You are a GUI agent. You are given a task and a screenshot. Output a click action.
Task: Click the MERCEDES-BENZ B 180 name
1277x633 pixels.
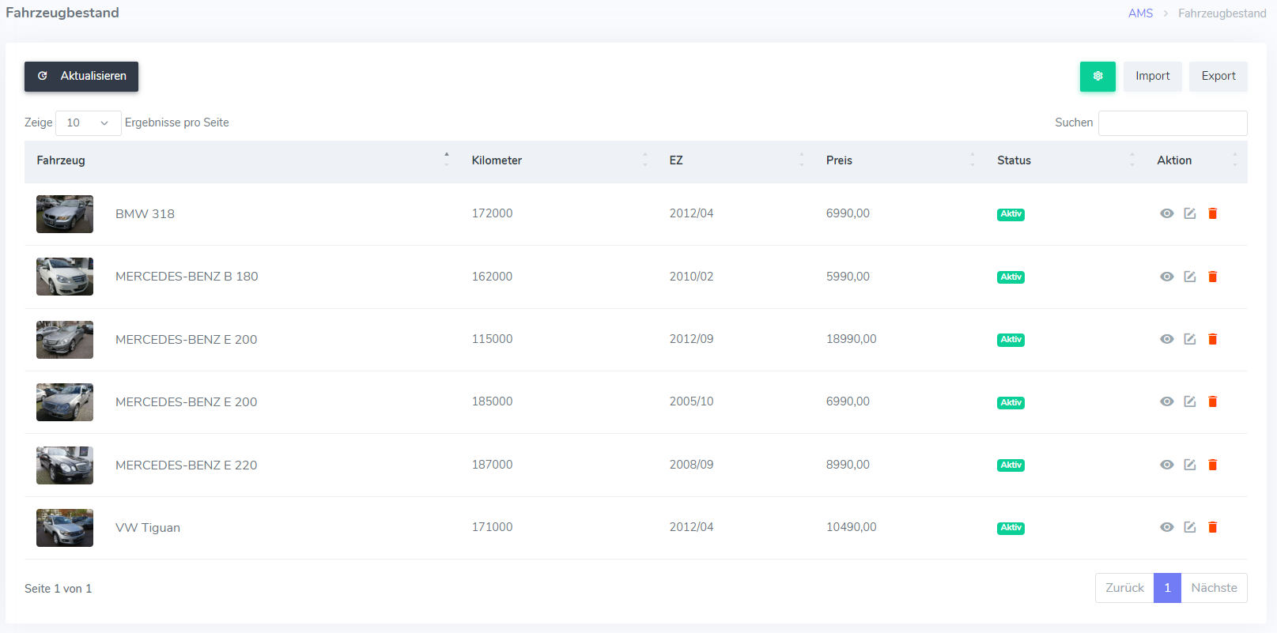click(187, 277)
